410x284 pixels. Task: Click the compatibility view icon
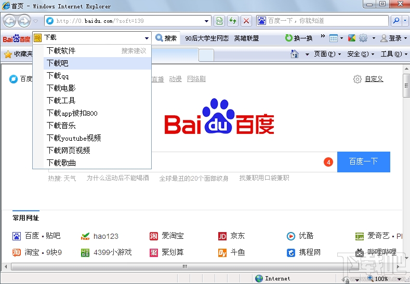[x=219, y=21]
